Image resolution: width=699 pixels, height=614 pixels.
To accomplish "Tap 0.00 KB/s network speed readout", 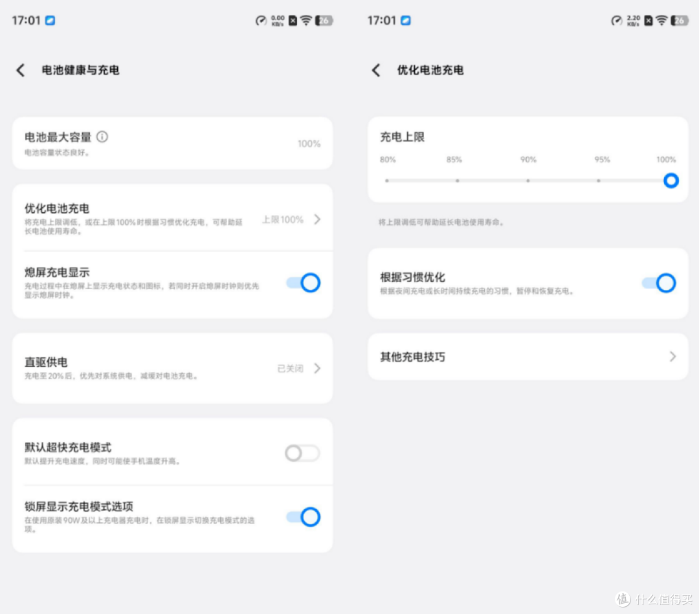I will [x=278, y=21].
